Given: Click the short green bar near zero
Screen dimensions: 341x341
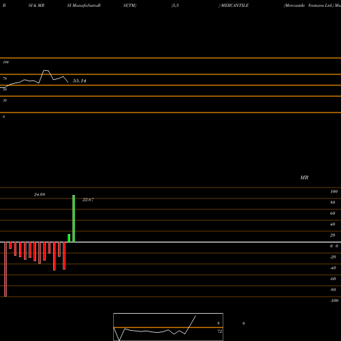Looking at the screenshot, I should 69,238.
